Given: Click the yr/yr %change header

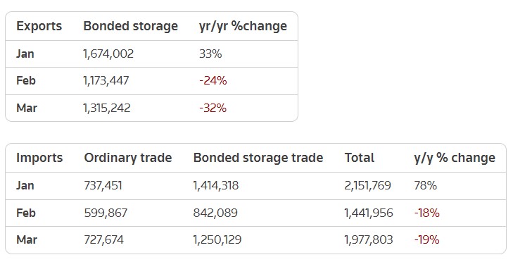Looking at the screenshot, I should tap(243, 26).
